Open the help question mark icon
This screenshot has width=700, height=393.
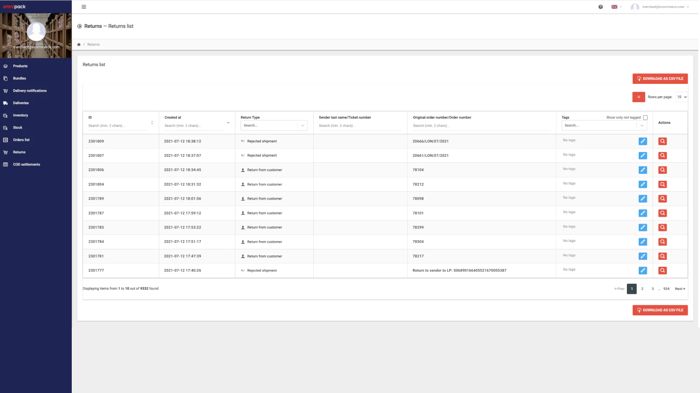point(600,7)
